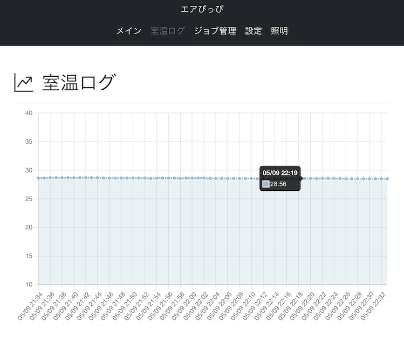
Task: Click the 室温ログ page heading text
Action: [x=79, y=83]
